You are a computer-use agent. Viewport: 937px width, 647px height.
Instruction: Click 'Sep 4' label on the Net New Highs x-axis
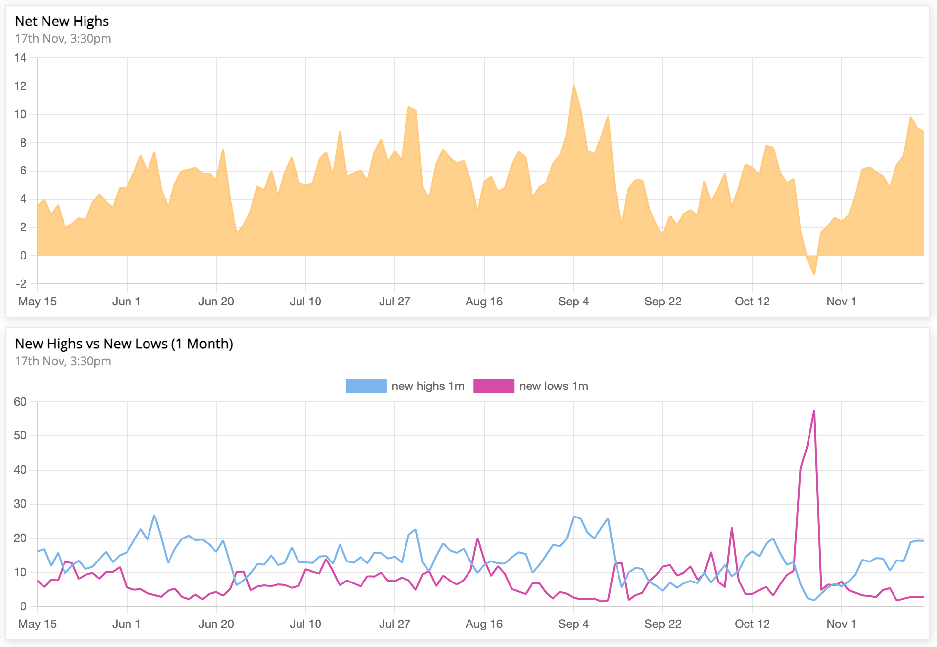(574, 302)
